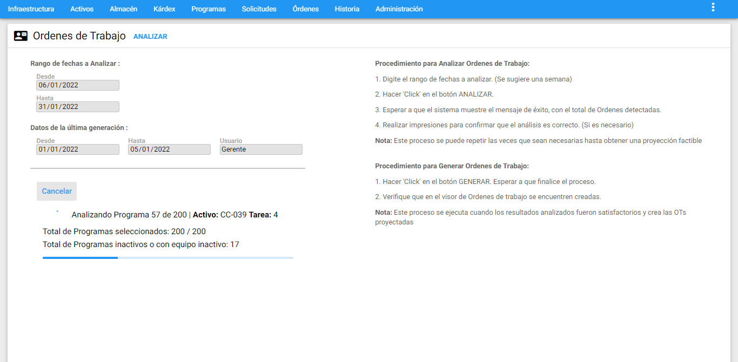The width and height of the screenshot is (738, 362).
Task: Open the Órdenes menu
Action: (x=306, y=9)
